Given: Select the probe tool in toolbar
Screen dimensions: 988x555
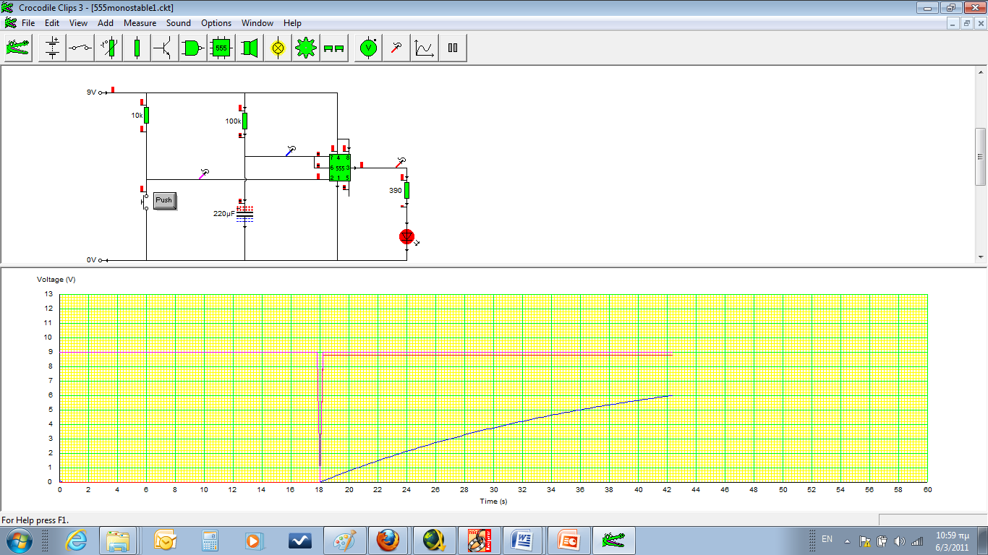Looking at the screenshot, I should pyautogui.click(x=397, y=48).
